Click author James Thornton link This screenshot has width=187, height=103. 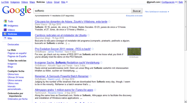(x=55, y=52)
